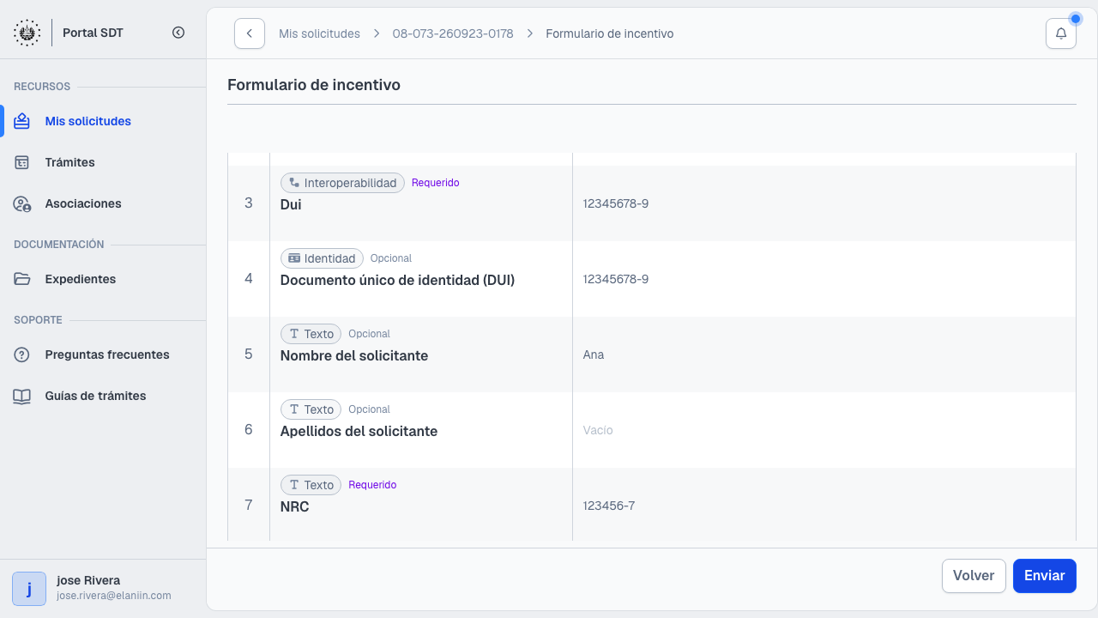Open breadcrumb 08-073-260923-0178
Image resolution: width=1098 pixels, height=618 pixels.
tap(453, 33)
